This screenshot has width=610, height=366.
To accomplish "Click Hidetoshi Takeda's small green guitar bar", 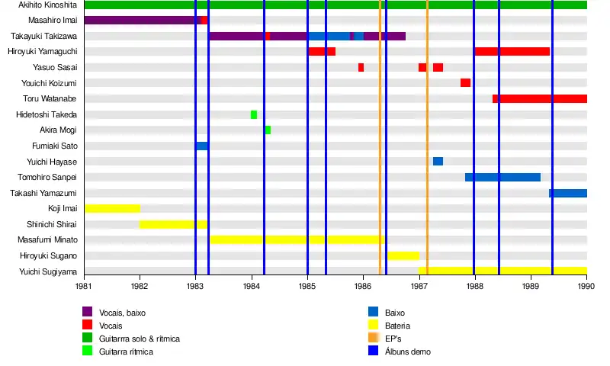I will [x=254, y=114].
